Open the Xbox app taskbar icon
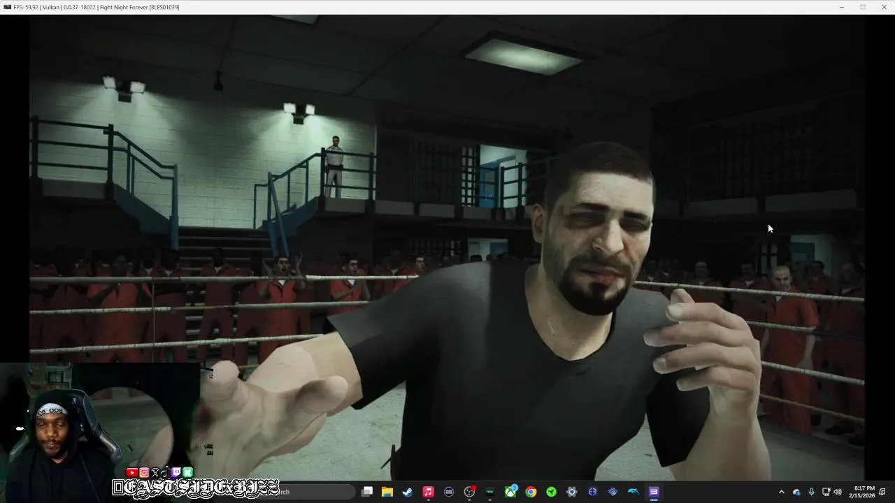This screenshot has height=503, width=895. click(x=511, y=492)
